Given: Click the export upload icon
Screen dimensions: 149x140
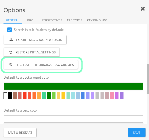Looking at the screenshot, I should [11, 40].
